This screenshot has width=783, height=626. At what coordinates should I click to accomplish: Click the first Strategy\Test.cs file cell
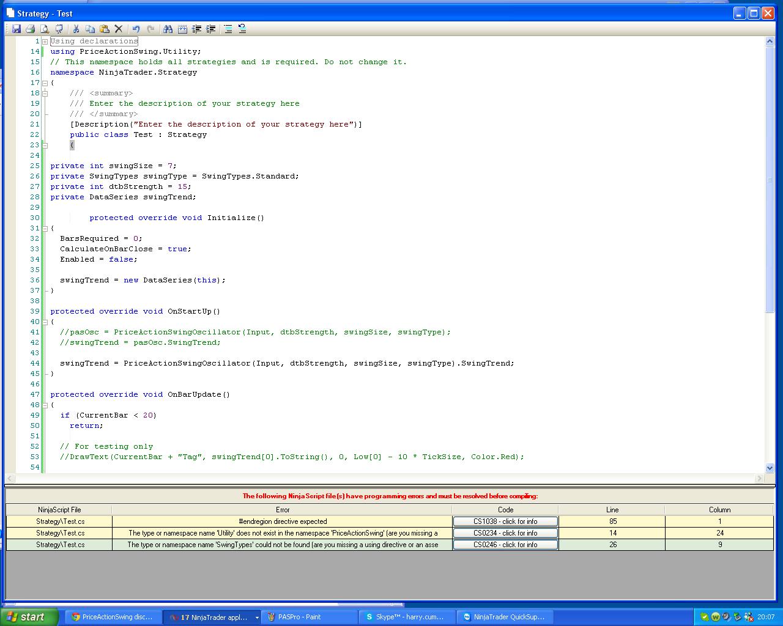(59, 521)
